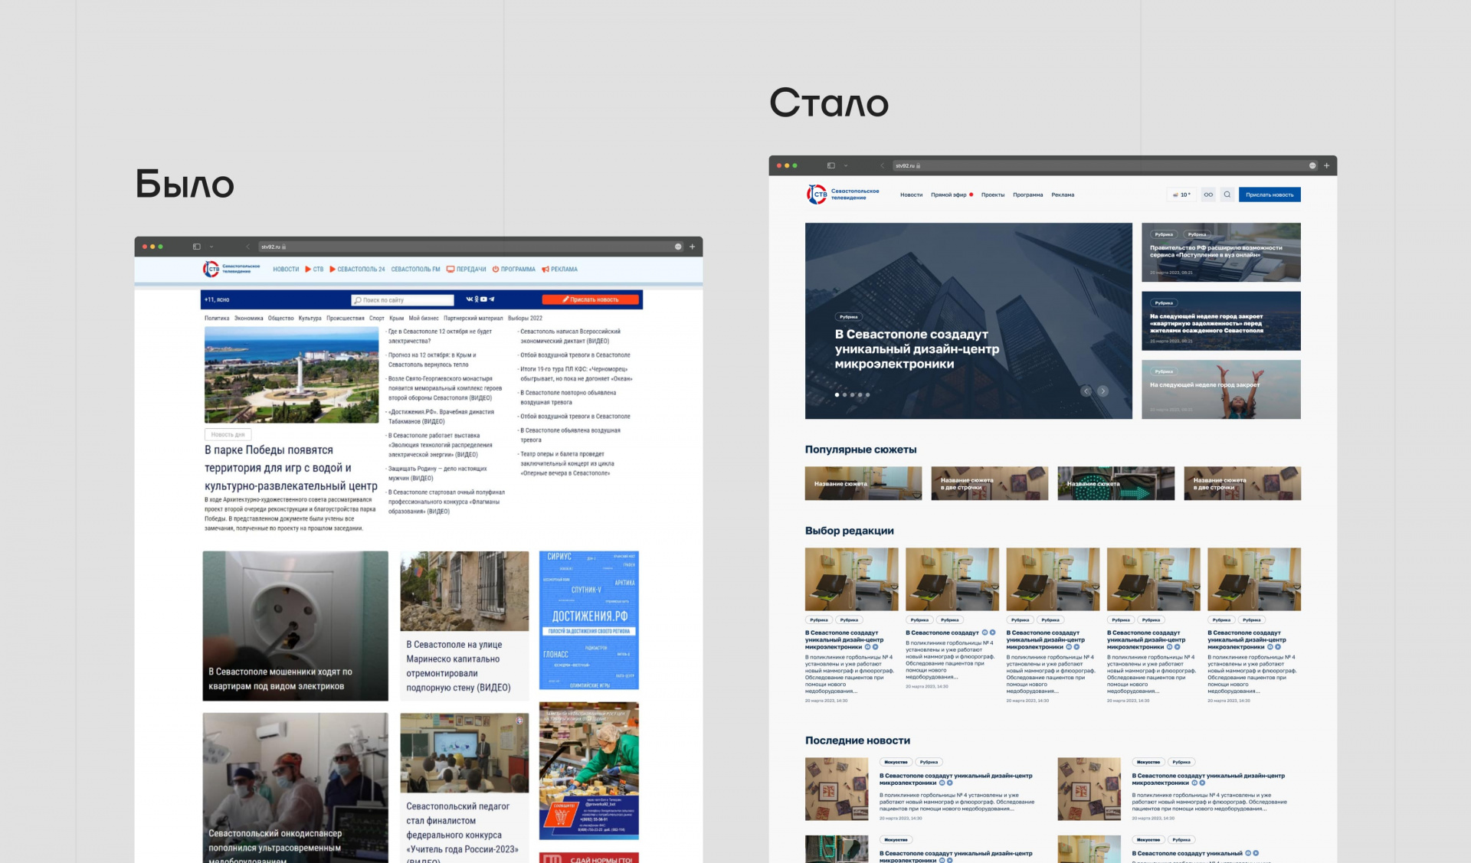
Task: Open the Достижения.РФ blue banner
Action: coord(589,620)
